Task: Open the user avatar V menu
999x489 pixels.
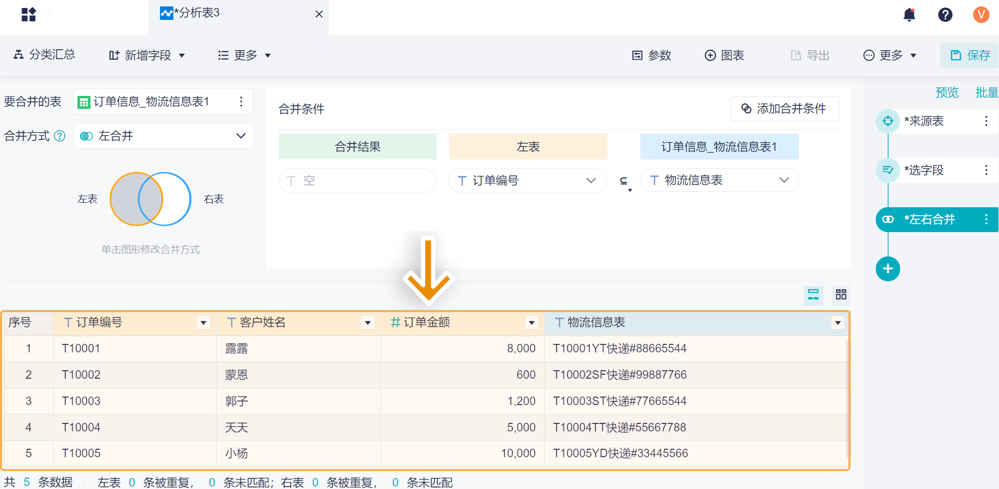Action: coord(981,14)
